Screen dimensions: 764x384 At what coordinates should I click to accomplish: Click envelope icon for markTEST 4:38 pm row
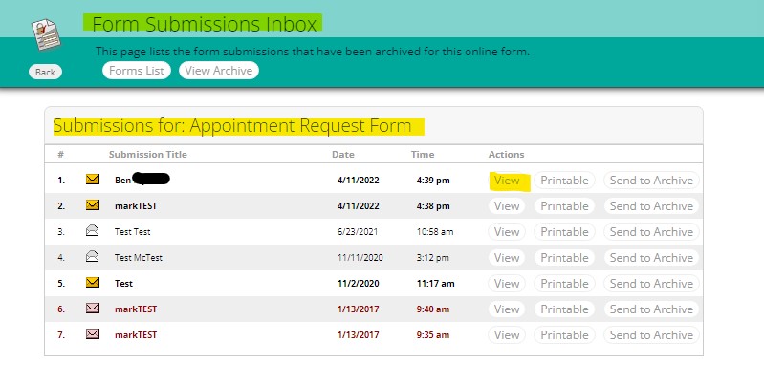(93, 205)
